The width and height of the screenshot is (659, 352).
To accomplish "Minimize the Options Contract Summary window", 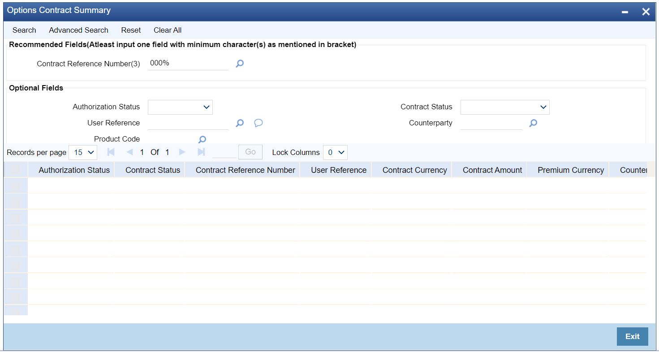I will pyautogui.click(x=625, y=12).
